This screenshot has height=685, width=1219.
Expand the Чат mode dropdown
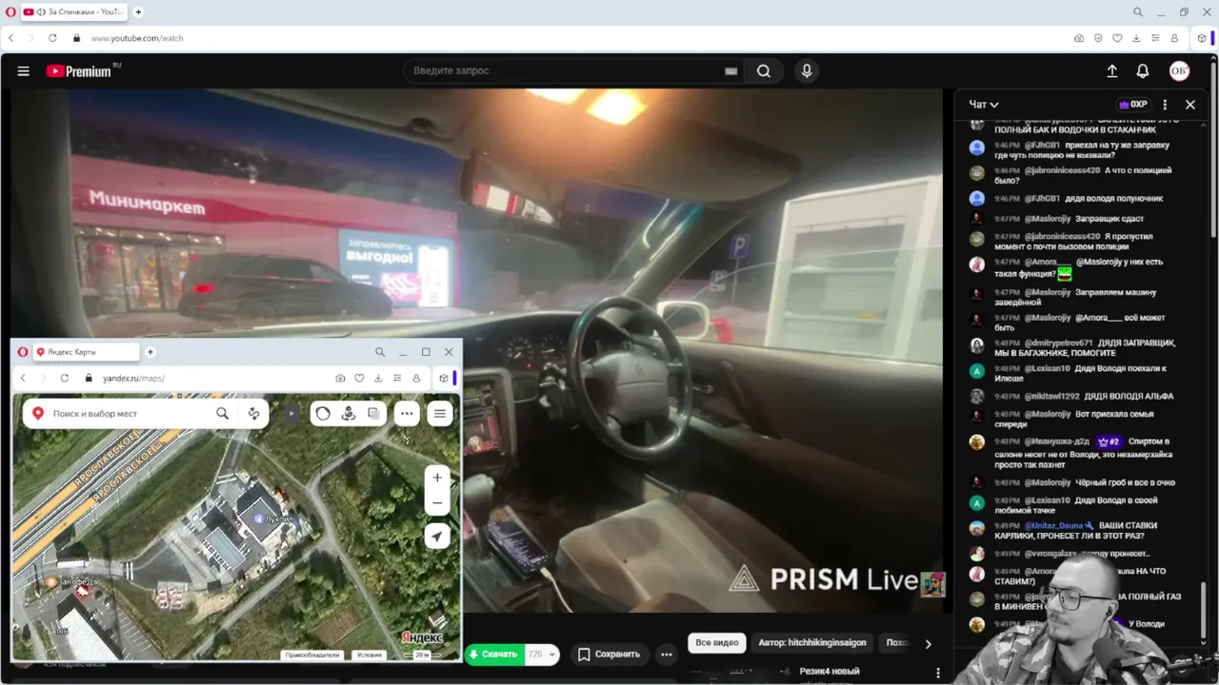coord(984,105)
